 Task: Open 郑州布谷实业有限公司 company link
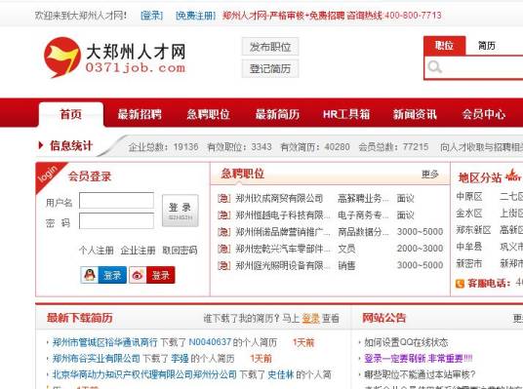96,359
